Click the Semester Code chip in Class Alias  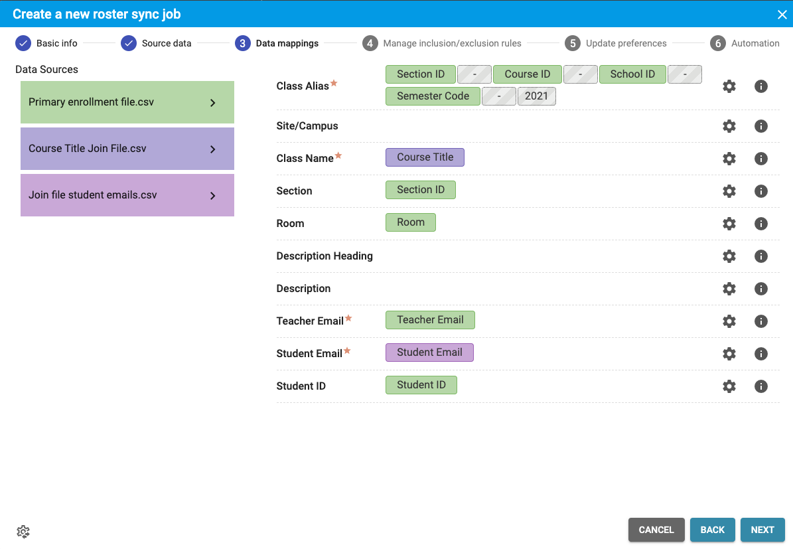433,96
